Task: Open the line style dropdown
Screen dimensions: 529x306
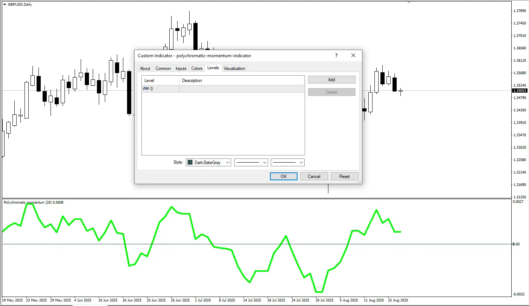Action: pyautogui.click(x=251, y=162)
